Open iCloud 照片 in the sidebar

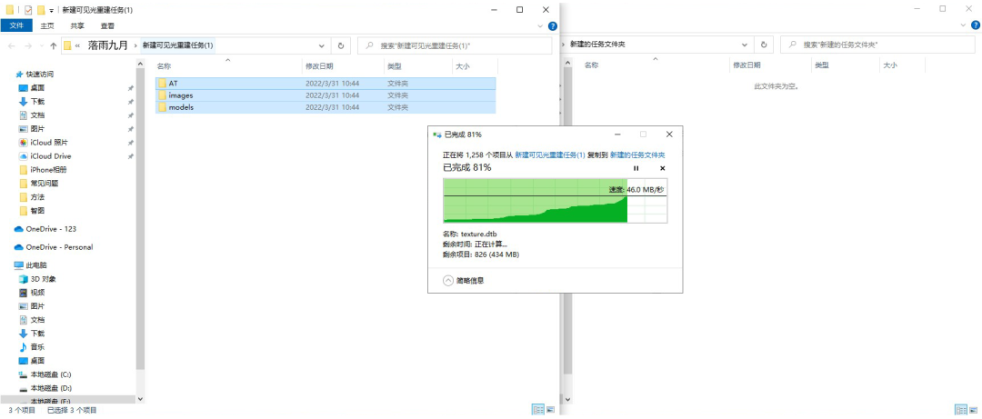click(49, 142)
